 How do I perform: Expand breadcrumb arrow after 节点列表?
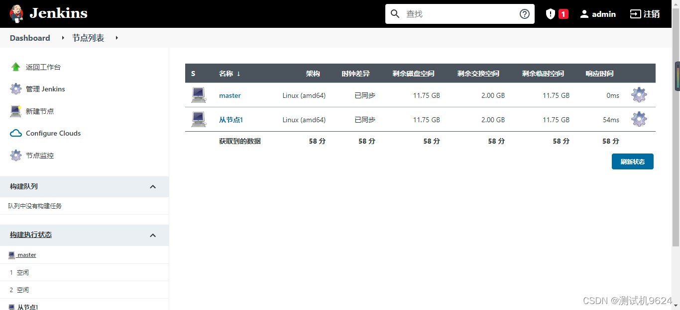(x=116, y=38)
